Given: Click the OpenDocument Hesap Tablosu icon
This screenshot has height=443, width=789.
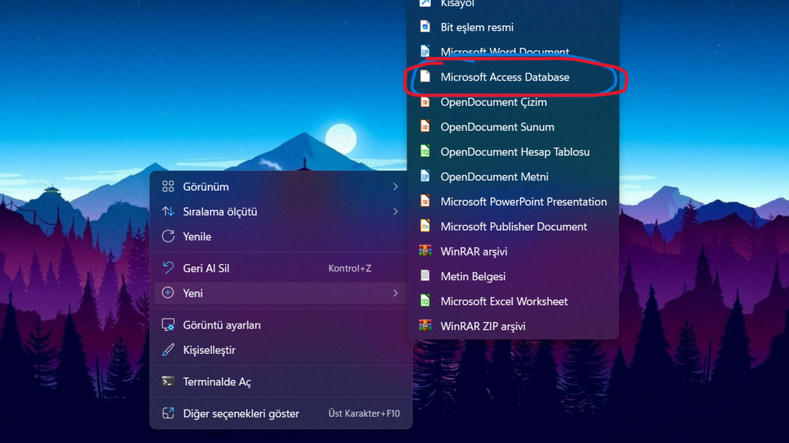Looking at the screenshot, I should (x=425, y=151).
